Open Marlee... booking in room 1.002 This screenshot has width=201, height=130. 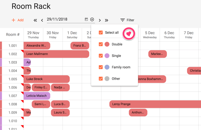(157, 54)
